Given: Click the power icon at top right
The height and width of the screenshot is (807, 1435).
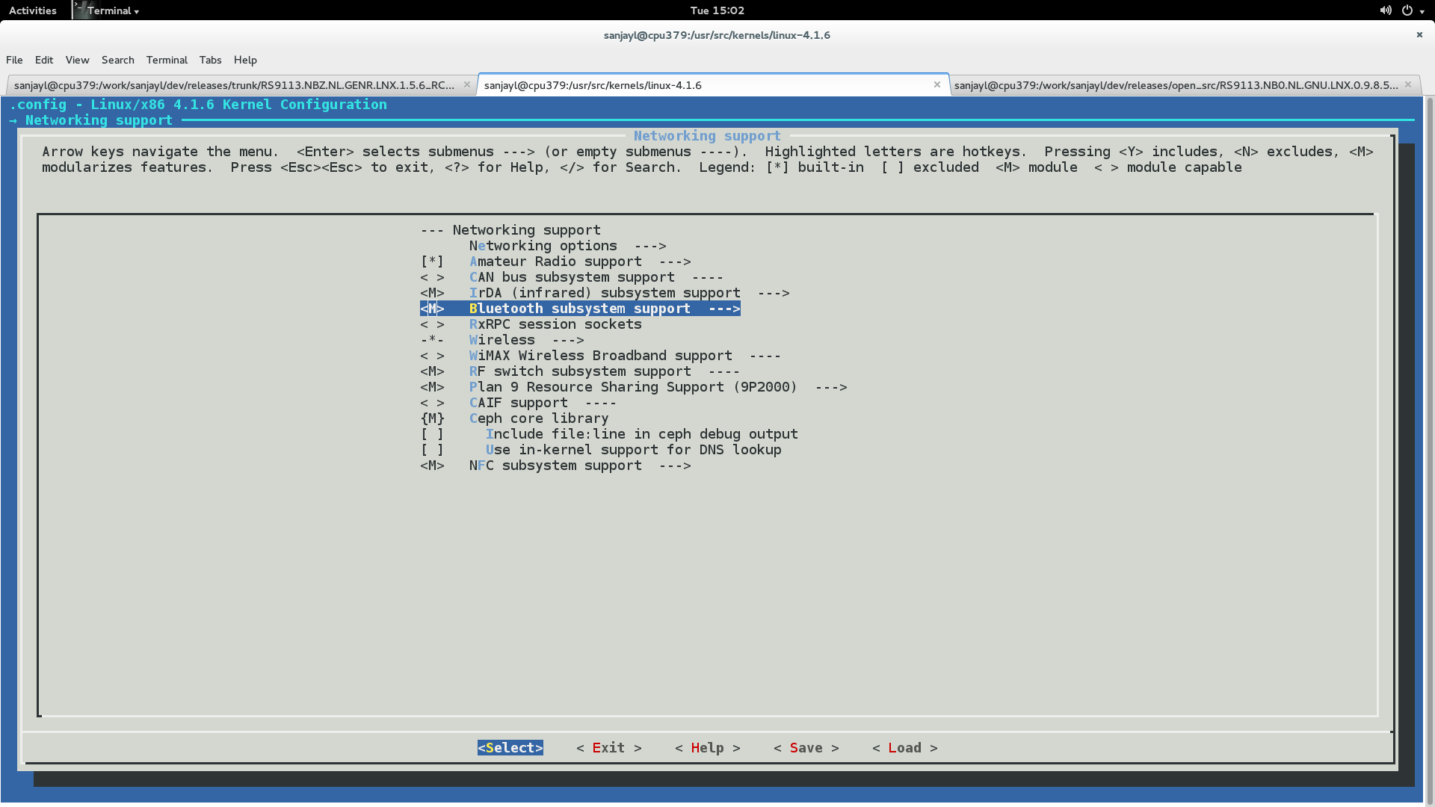Looking at the screenshot, I should (1408, 10).
